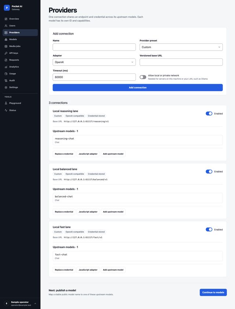Select the balanced-chat upstream model row

[138, 198]
